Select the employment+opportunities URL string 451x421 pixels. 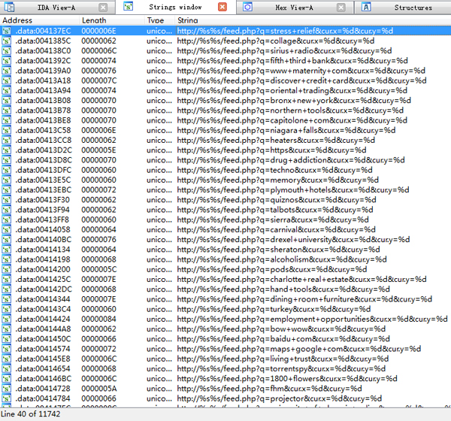tap(313, 319)
